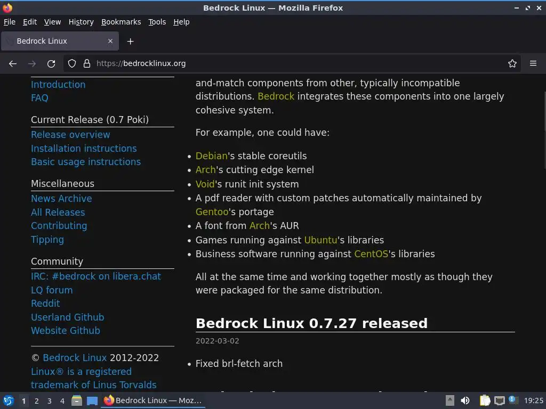546x409 pixels.
Task: Open the LXQt start menu icon
Action: pos(9,400)
